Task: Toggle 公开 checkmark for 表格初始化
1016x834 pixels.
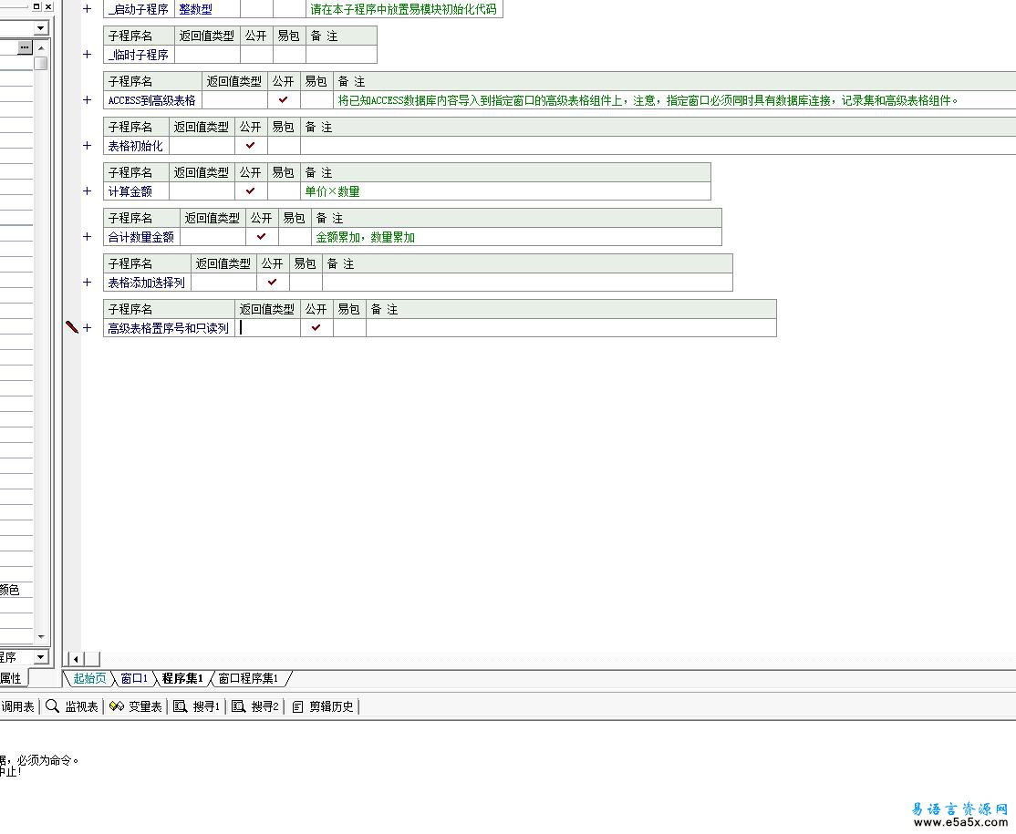Action: (x=250, y=146)
